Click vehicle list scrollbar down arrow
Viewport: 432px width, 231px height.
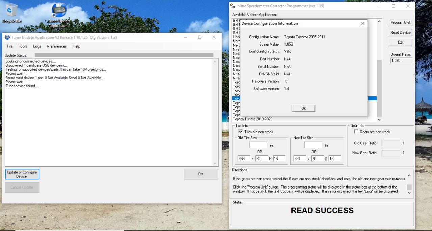tap(379, 119)
